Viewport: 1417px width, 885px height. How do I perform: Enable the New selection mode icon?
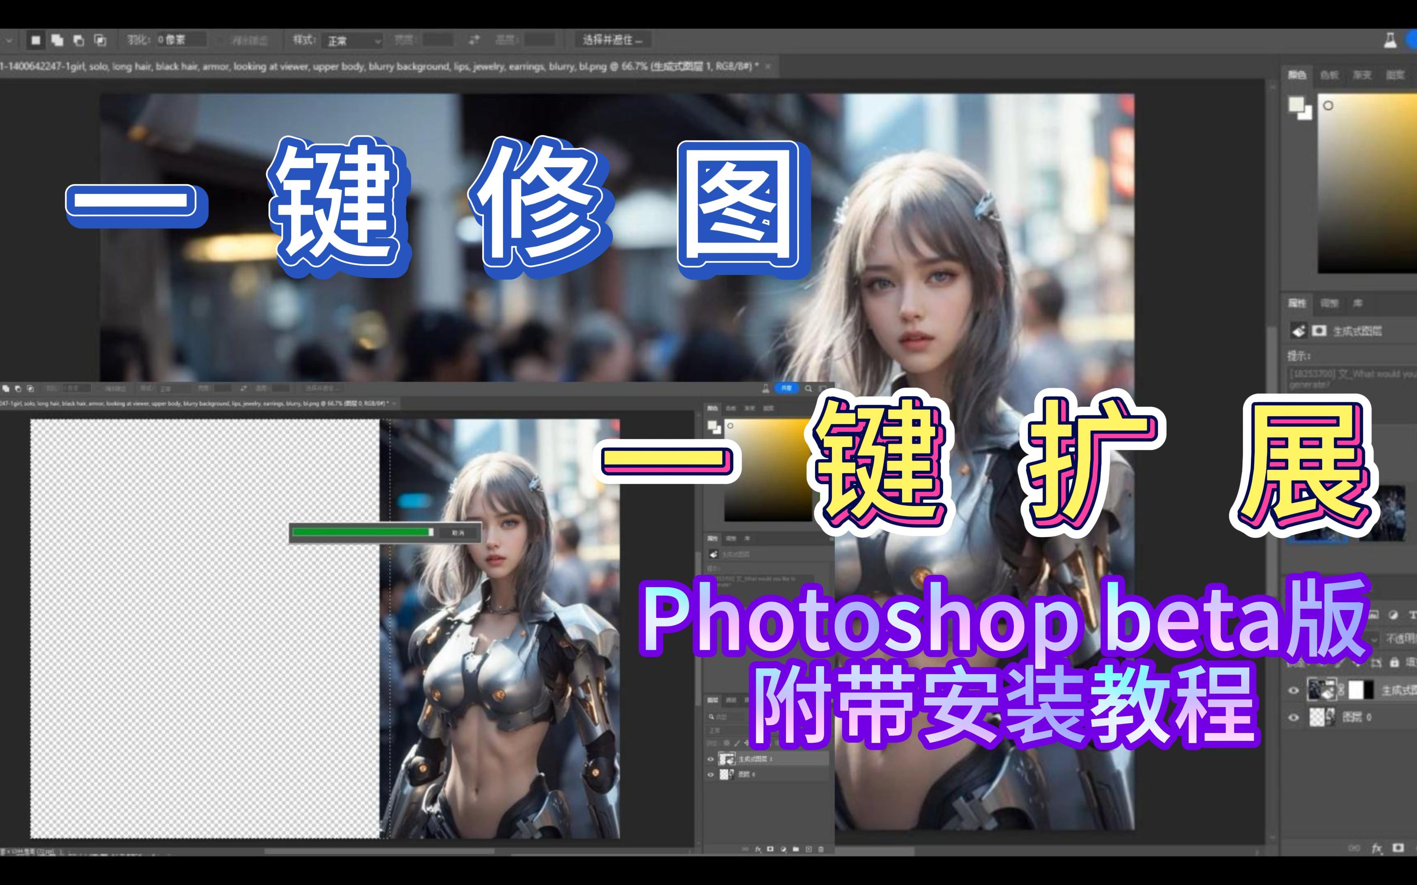pos(36,40)
